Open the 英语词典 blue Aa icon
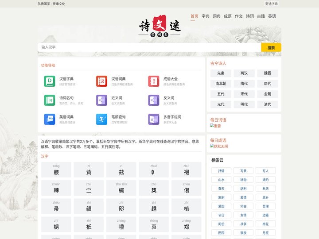This screenshot has height=239, width=319. pyautogui.click(x=50, y=119)
